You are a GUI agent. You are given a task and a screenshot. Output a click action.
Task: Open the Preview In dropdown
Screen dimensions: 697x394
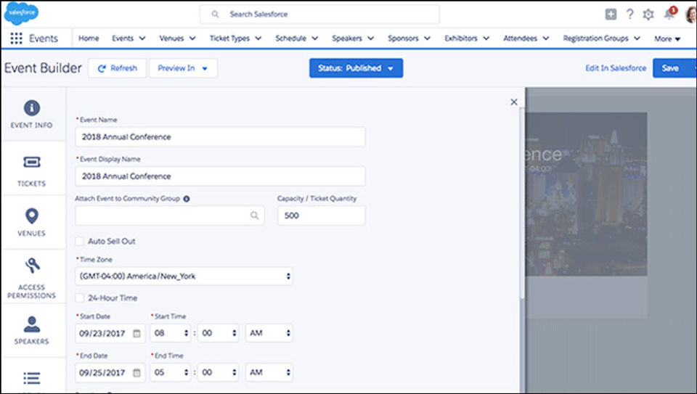(x=183, y=68)
